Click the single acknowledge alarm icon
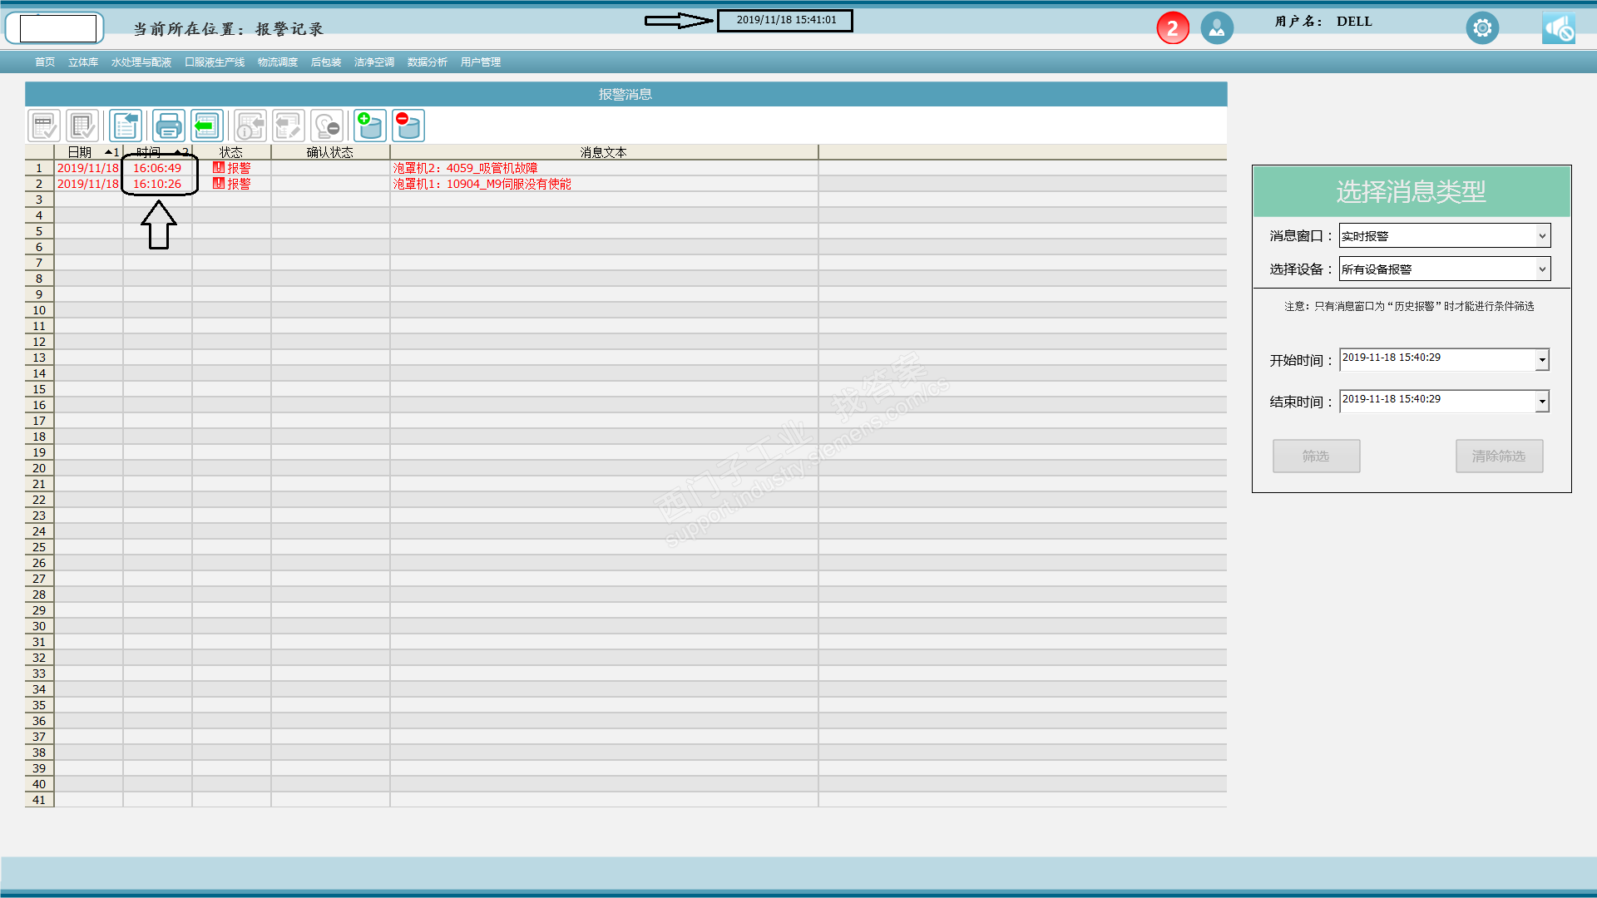The image size is (1597, 898). coord(44,126)
